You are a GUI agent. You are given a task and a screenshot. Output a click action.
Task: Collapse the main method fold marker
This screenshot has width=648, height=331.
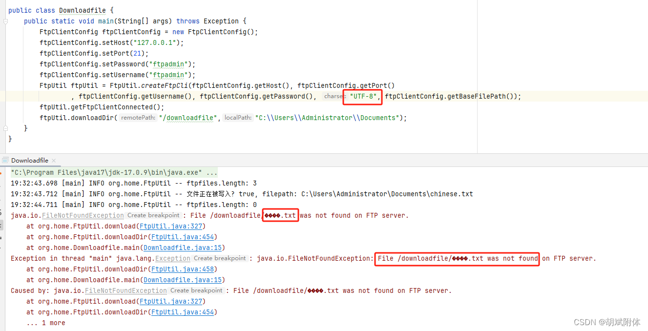tap(5, 21)
